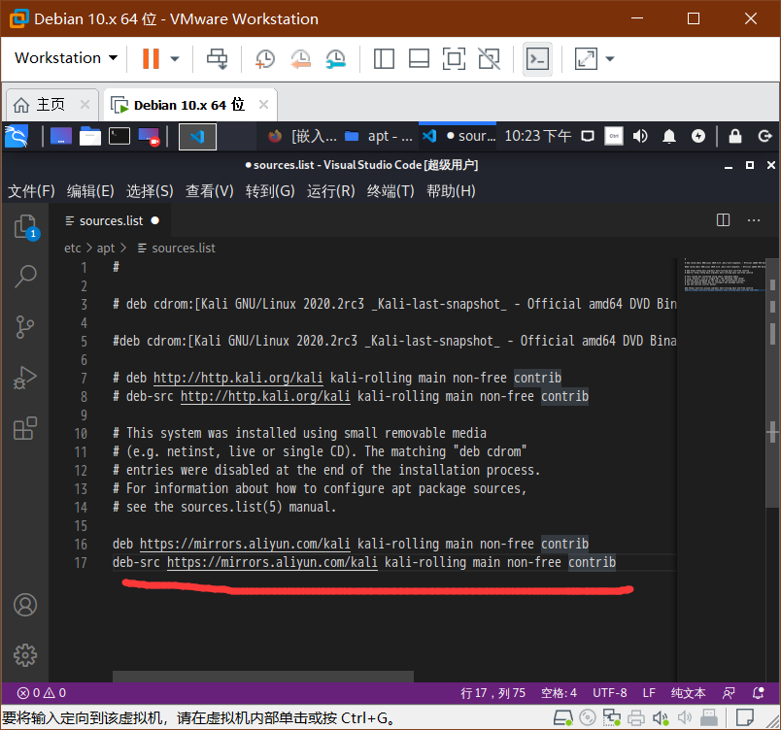Open the 终端(T) menu
The width and height of the screenshot is (781, 730).
(390, 190)
